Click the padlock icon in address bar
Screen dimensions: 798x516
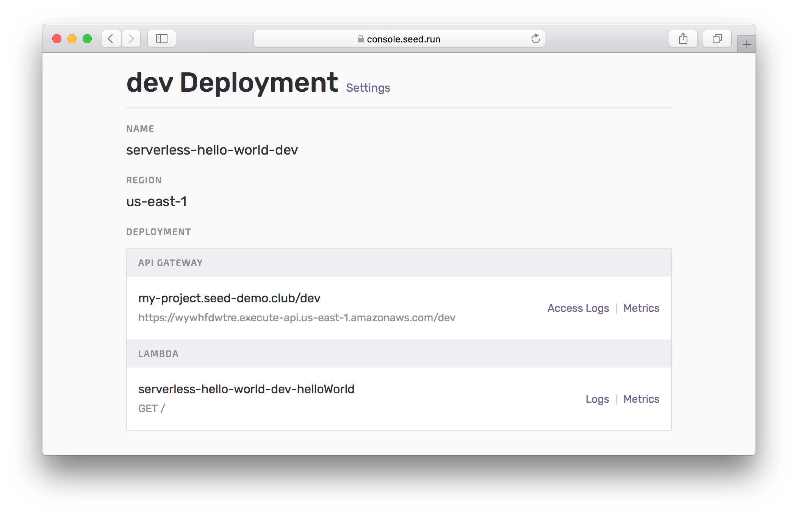(x=360, y=39)
